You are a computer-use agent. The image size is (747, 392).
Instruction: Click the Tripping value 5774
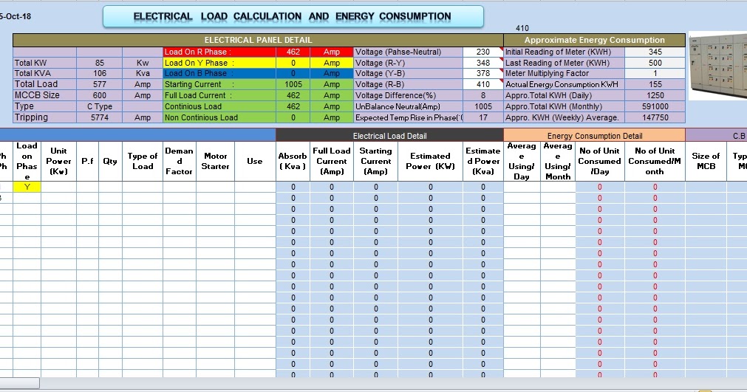(x=99, y=117)
